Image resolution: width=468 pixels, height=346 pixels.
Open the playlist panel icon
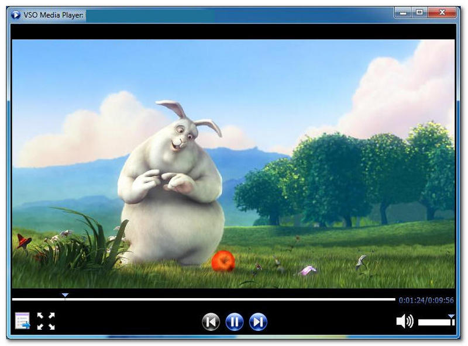pos(22,321)
